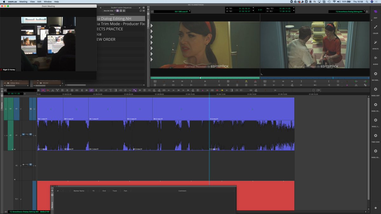Image resolution: width=381 pixels, height=214 pixels.
Task: Toggle the A2 record track selector
Action: (x=17, y=165)
